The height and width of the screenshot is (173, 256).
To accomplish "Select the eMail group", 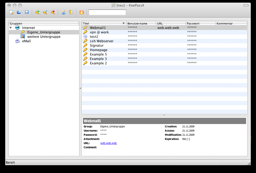I will pos(26,41).
